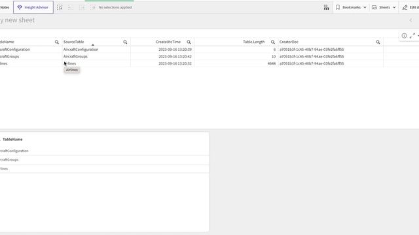
Task: Search in the CreateUtcTime column
Action: click(x=189, y=42)
